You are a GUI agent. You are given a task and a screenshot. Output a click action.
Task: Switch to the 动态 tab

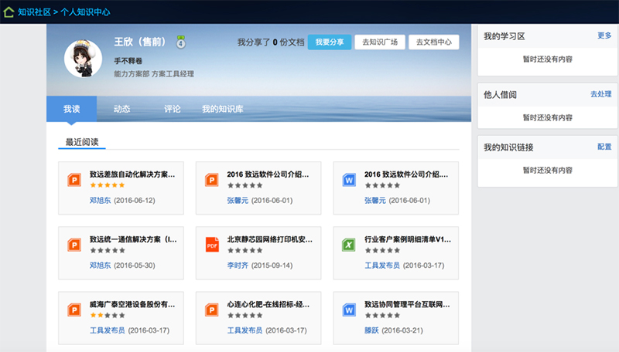pyautogui.click(x=122, y=109)
